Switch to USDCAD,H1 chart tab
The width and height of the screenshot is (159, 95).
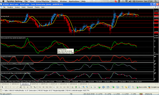tap(73, 84)
